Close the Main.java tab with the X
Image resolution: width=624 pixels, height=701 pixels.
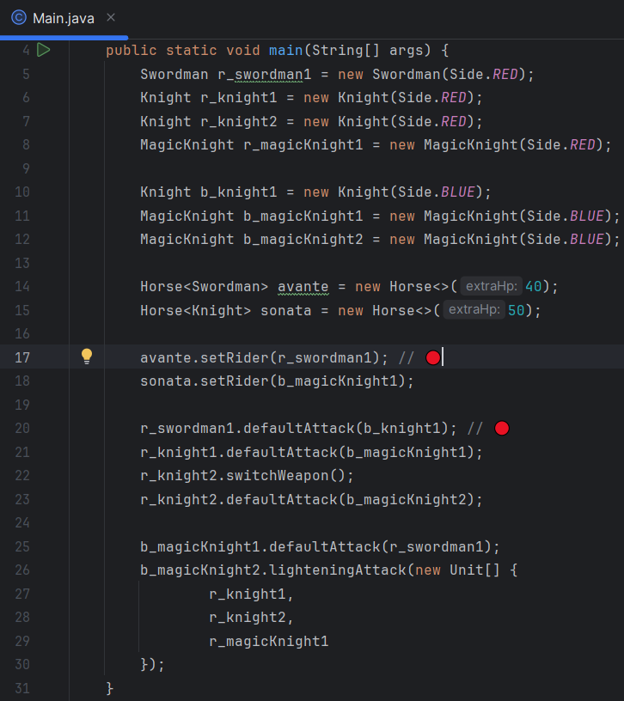tap(111, 17)
